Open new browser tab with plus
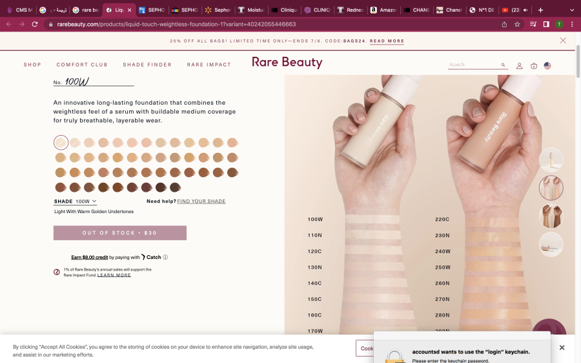 [540, 10]
